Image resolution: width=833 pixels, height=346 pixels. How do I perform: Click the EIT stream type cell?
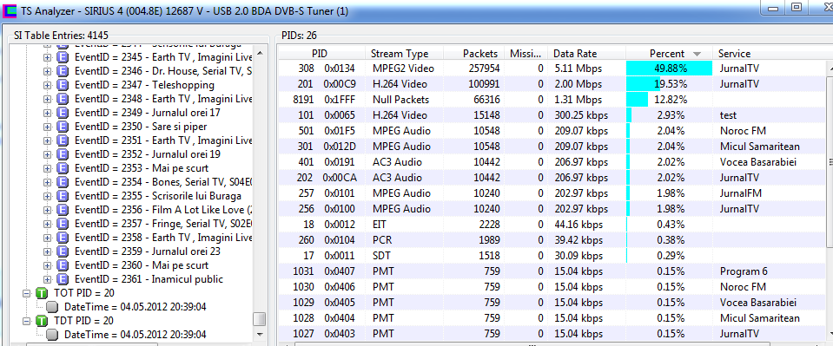tap(379, 225)
